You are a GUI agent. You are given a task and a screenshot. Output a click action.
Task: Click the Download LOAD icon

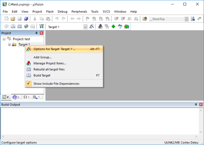point(41,27)
